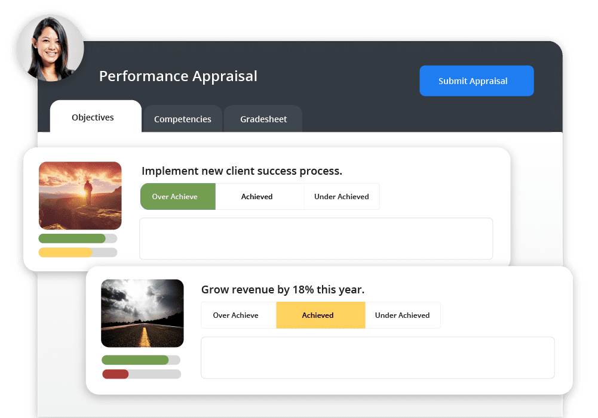Open the Gradesheet tab

pyautogui.click(x=263, y=119)
